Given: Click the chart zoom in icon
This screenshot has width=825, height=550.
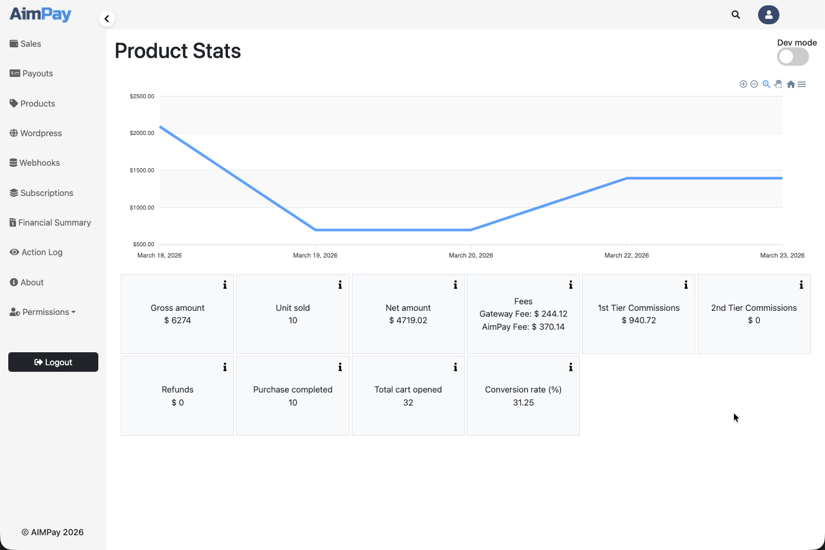Looking at the screenshot, I should click(743, 84).
